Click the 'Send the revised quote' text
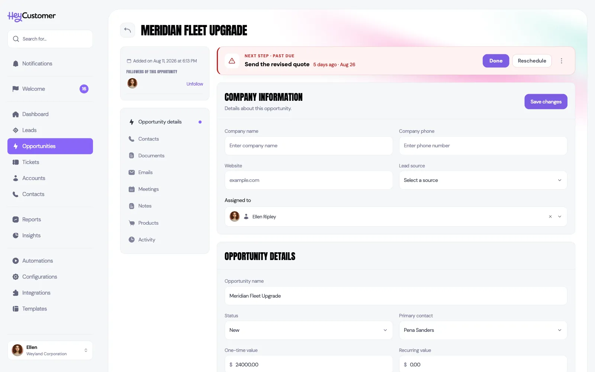 point(277,64)
